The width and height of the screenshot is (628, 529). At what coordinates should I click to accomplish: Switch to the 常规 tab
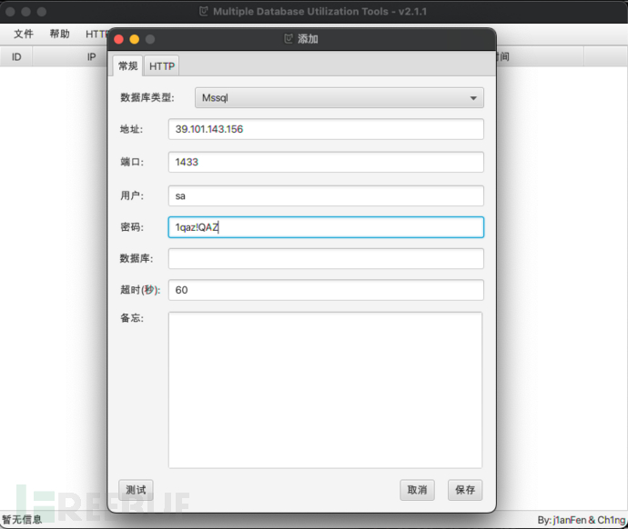coord(127,66)
